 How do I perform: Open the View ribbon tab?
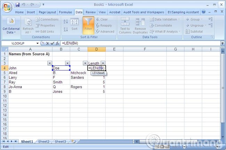pyautogui.click(x=102, y=12)
